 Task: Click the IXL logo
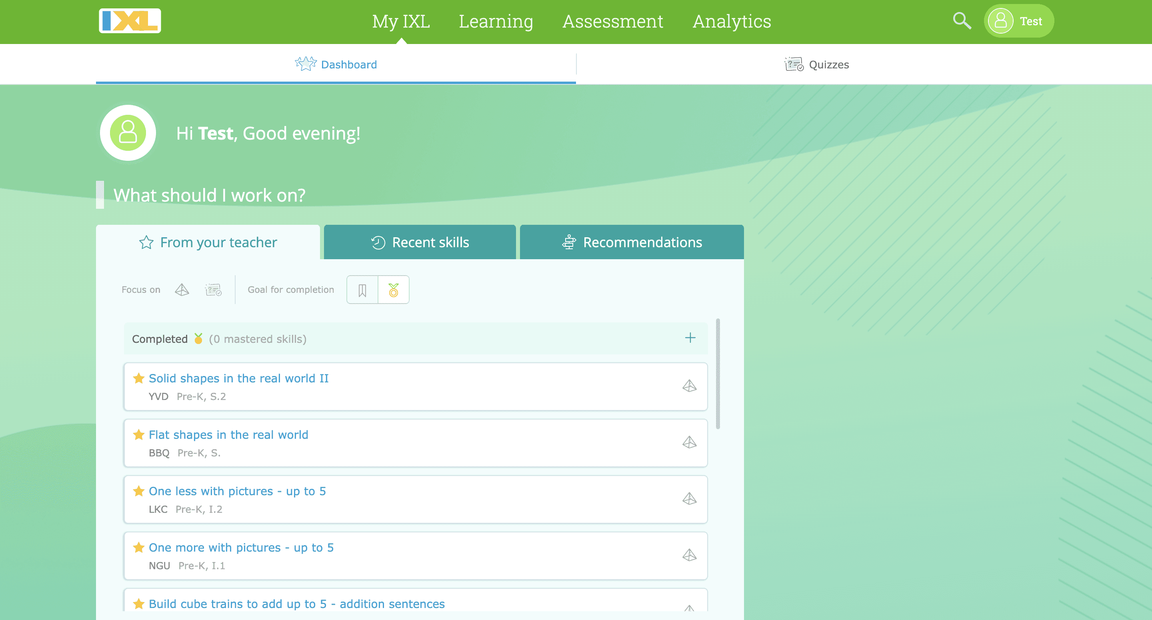[x=130, y=21]
